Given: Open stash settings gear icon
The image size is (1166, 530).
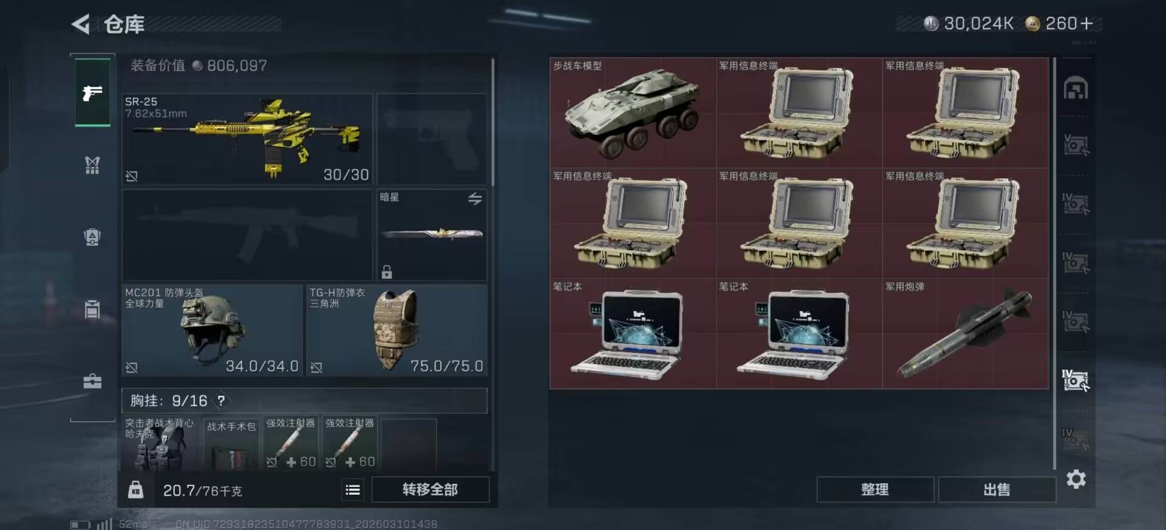Looking at the screenshot, I should coord(1076,480).
